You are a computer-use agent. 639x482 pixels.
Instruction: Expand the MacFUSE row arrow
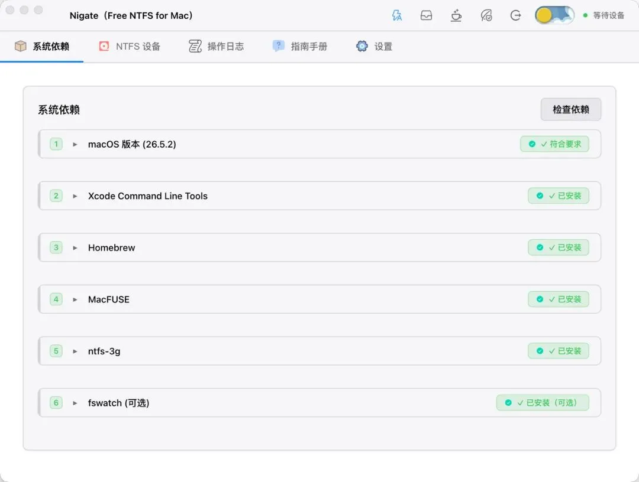click(x=75, y=299)
